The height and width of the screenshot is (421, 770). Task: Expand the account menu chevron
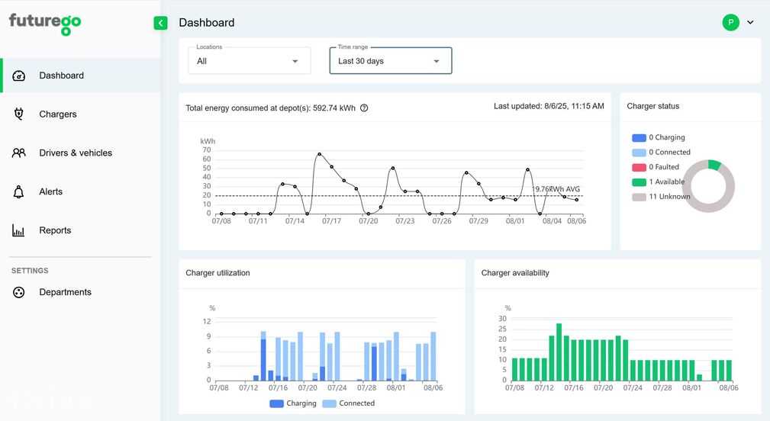coord(750,23)
